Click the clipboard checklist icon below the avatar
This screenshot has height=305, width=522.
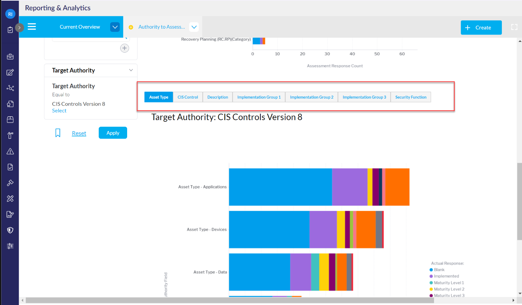pos(10,29)
